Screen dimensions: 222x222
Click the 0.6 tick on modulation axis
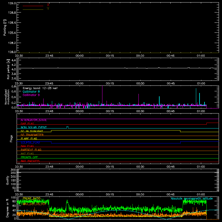[x=14, y=92]
